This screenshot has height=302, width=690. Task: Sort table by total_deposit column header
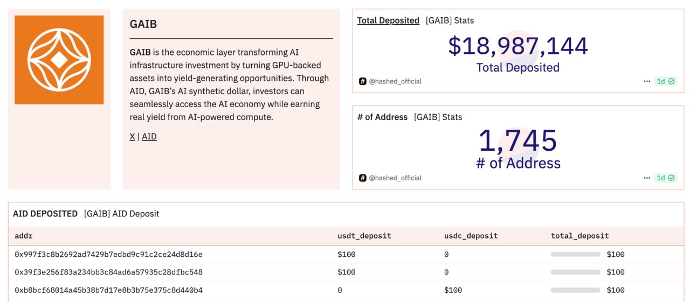[x=580, y=236]
